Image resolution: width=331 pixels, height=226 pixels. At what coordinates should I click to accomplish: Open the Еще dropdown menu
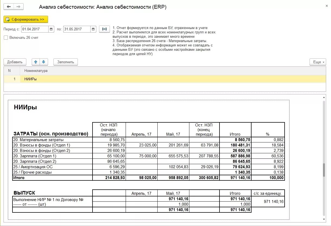(318, 62)
